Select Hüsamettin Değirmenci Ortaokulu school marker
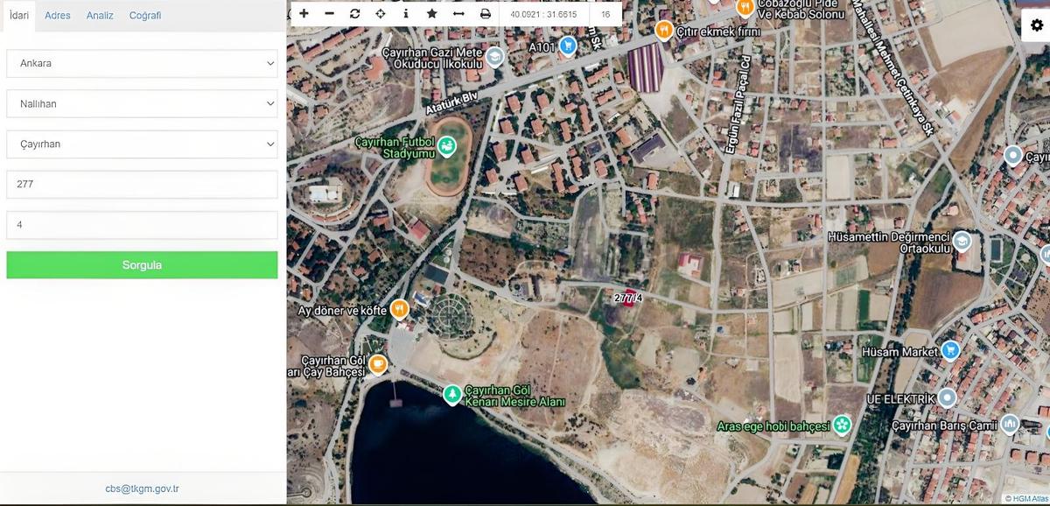The image size is (1050, 506). (x=962, y=242)
